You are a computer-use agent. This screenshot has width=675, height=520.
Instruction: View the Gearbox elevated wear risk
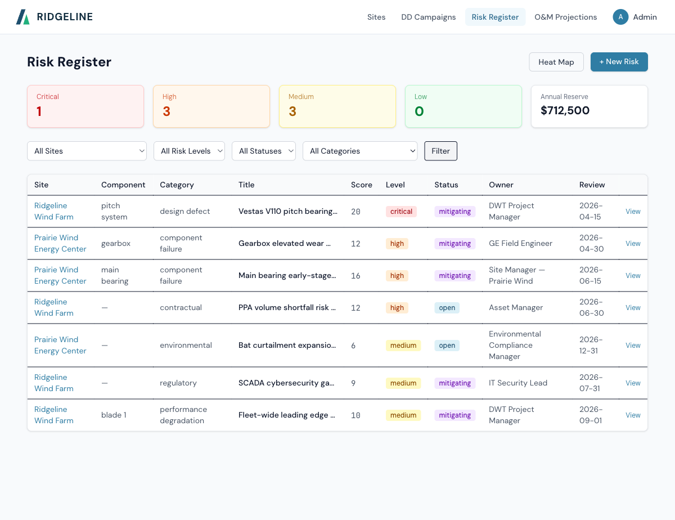(632, 243)
